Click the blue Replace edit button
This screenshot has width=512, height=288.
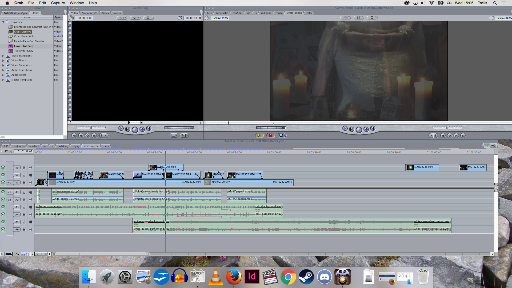tap(282, 135)
